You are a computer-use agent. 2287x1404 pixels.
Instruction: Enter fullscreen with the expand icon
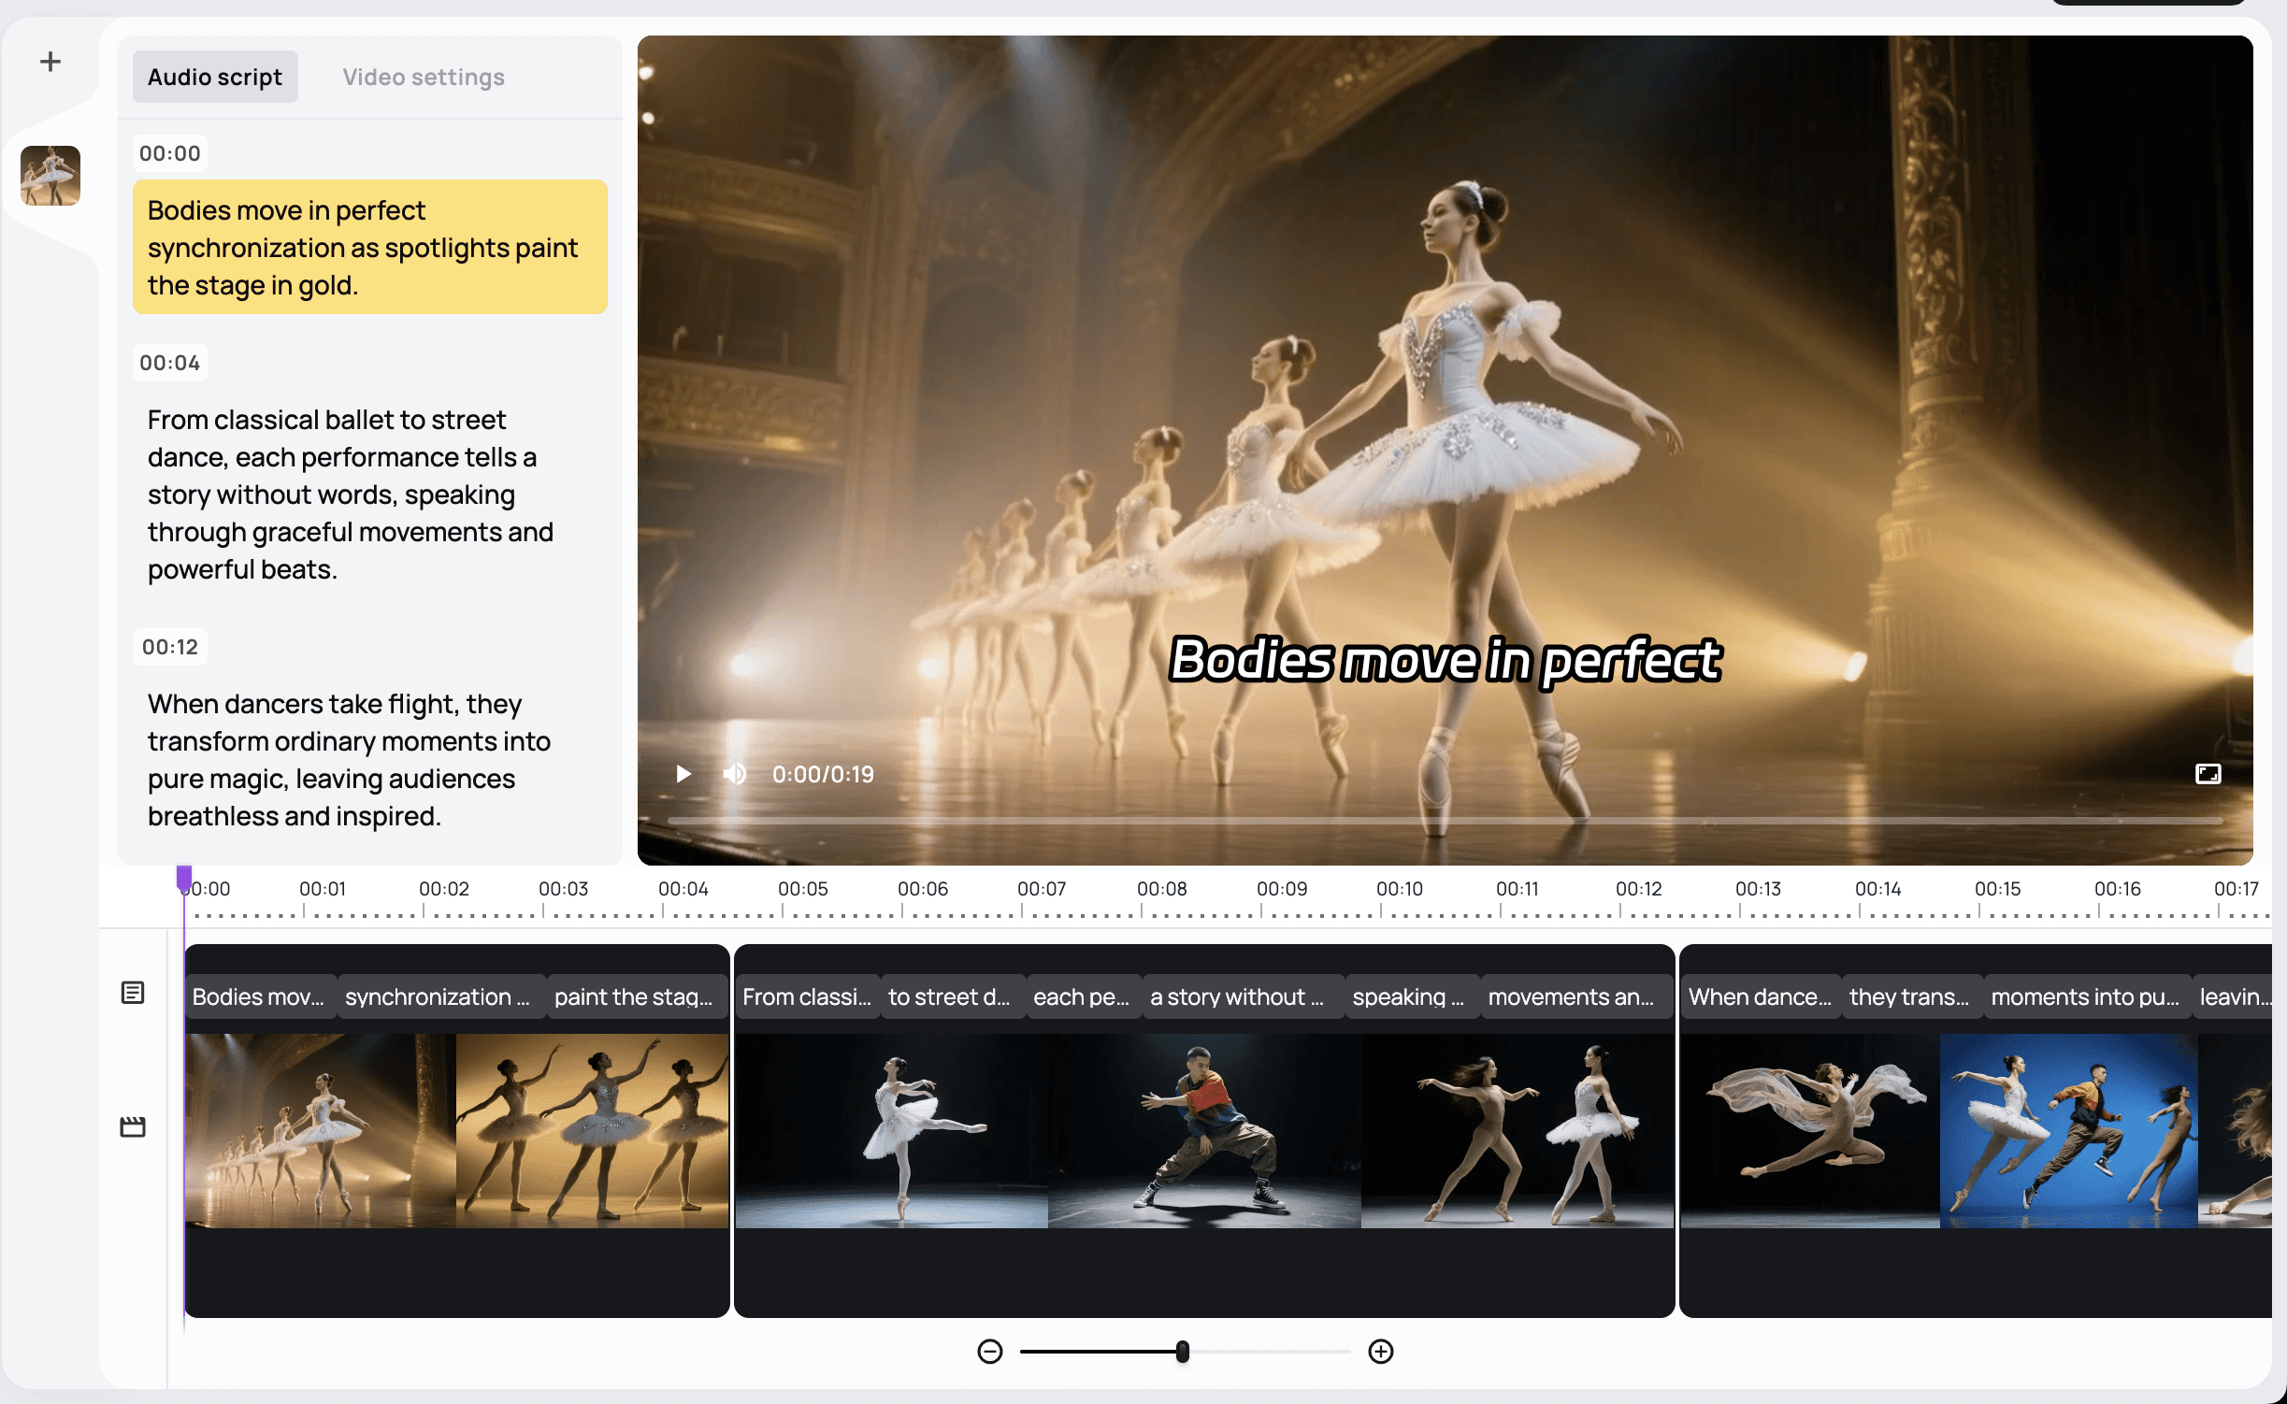(x=2208, y=774)
